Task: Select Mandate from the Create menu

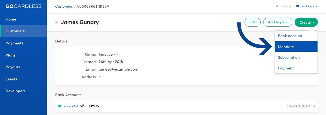Action: click(x=296, y=47)
